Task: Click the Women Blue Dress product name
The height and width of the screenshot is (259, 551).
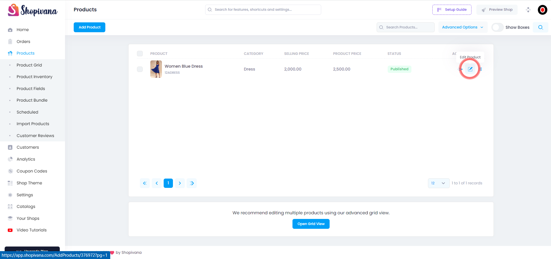Action: point(184,66)
